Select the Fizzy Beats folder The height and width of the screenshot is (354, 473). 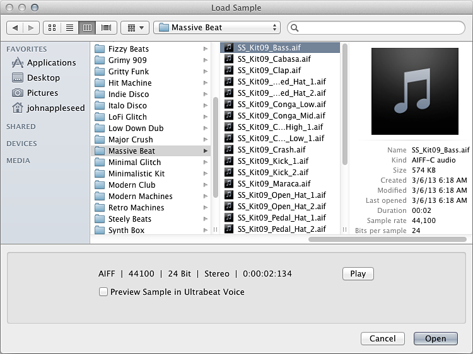point(151,49)
